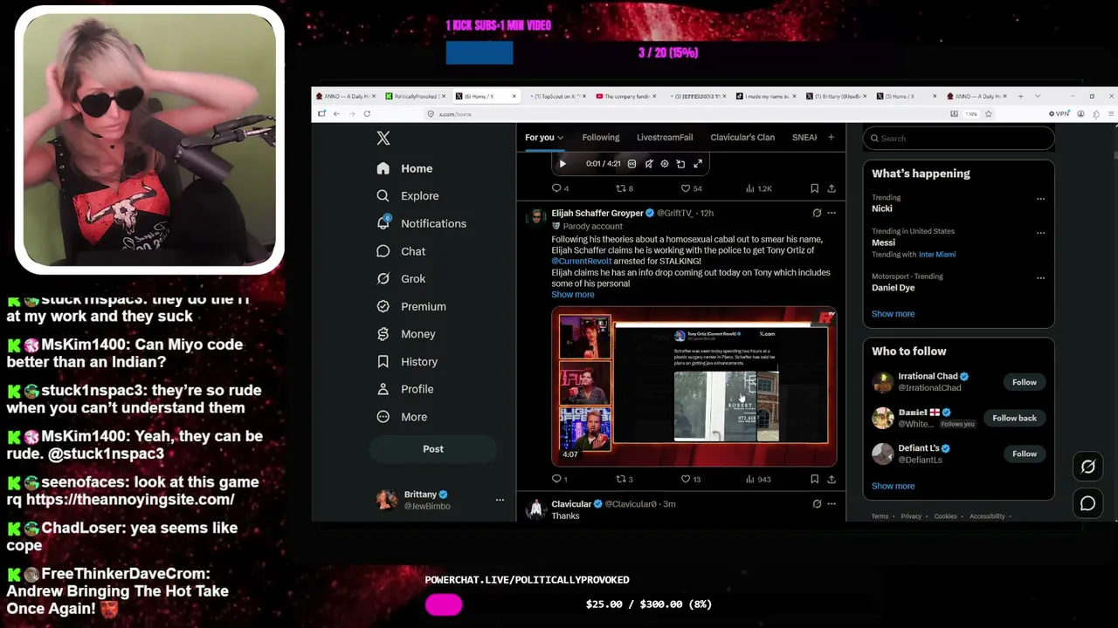Like the post with 13 likes
The image size is (1118, 628).
pos(691,479)
